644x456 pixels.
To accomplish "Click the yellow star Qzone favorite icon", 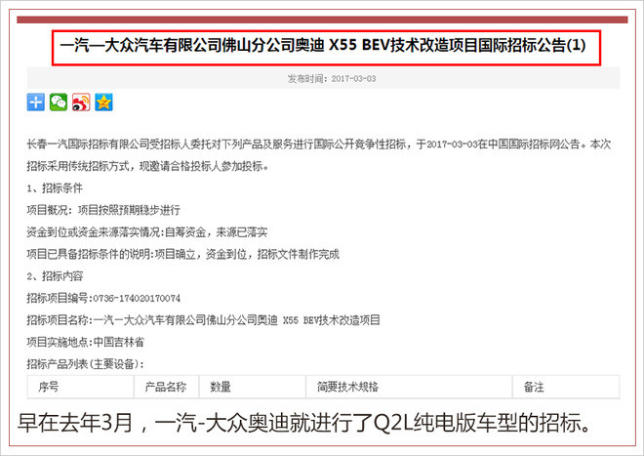I will [x=103, y=102].
